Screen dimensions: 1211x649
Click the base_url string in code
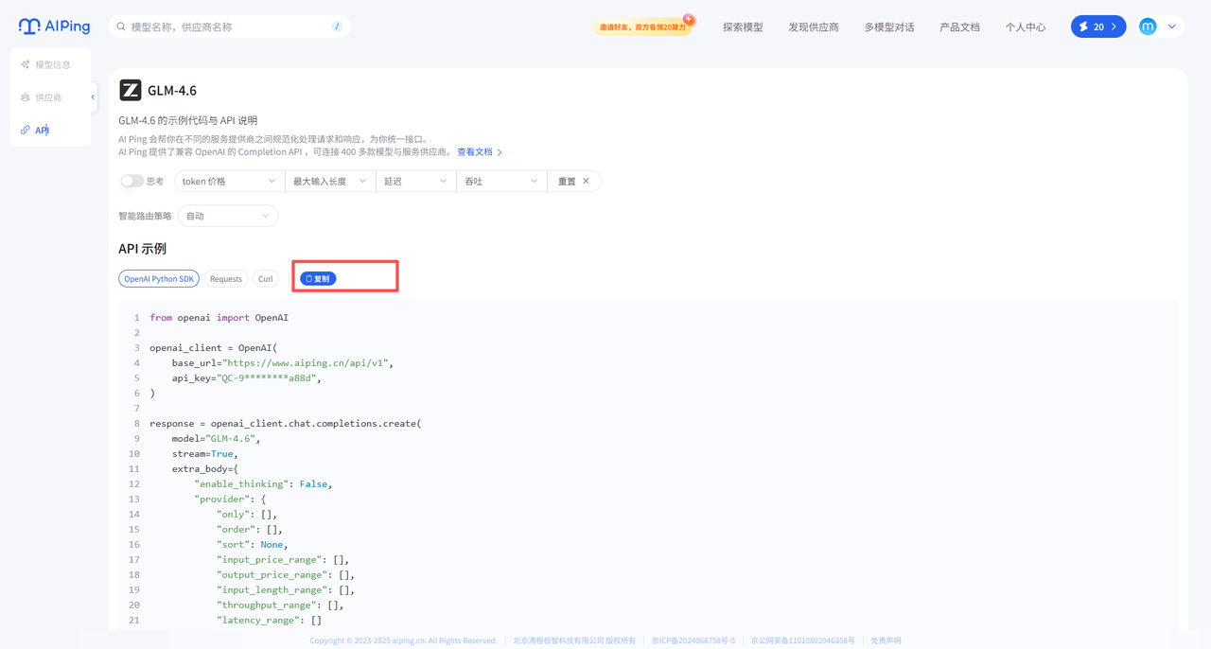click(x=307, y=363)
